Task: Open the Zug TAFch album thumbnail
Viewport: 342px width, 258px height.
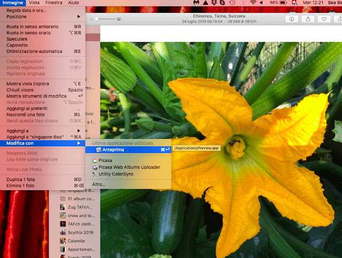Action: 63,207
